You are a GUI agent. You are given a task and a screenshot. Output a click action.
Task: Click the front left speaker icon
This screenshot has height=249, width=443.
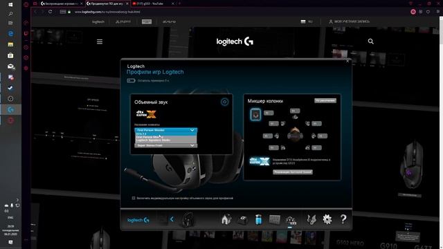283,123
